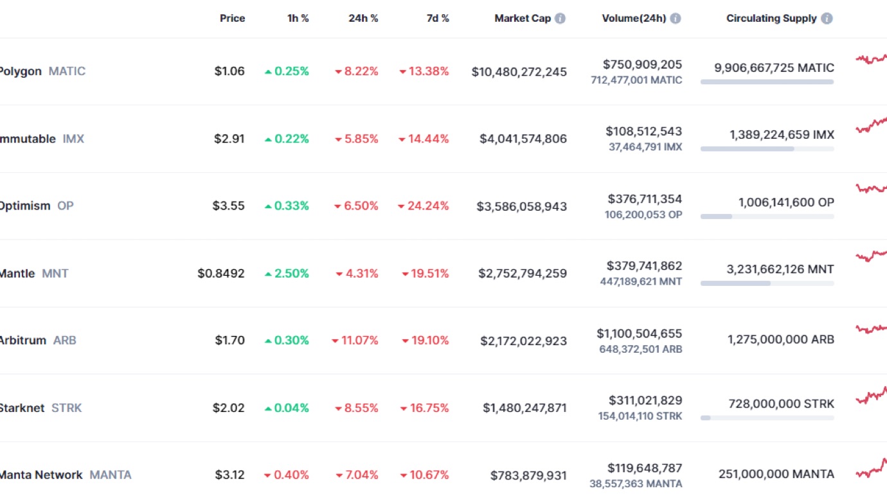Open the Polygon MATIC coin page
887x498 pixels.
(21, 71)
